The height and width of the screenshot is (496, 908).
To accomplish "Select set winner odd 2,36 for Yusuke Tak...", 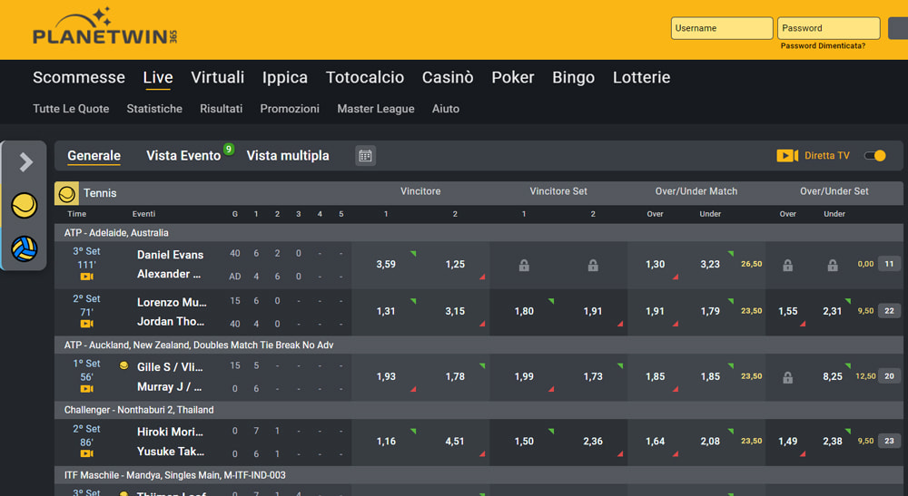I will [x=593, y=441].
